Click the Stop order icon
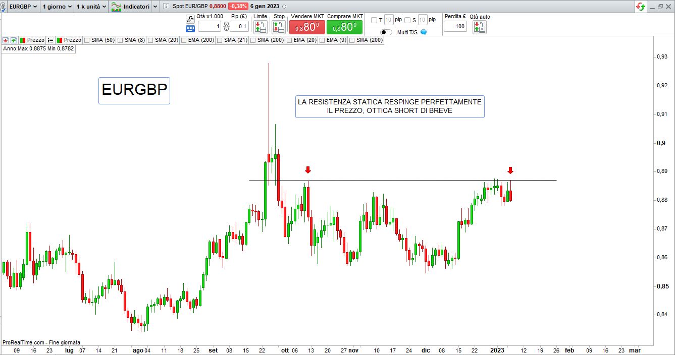 [x=279, y=27]
